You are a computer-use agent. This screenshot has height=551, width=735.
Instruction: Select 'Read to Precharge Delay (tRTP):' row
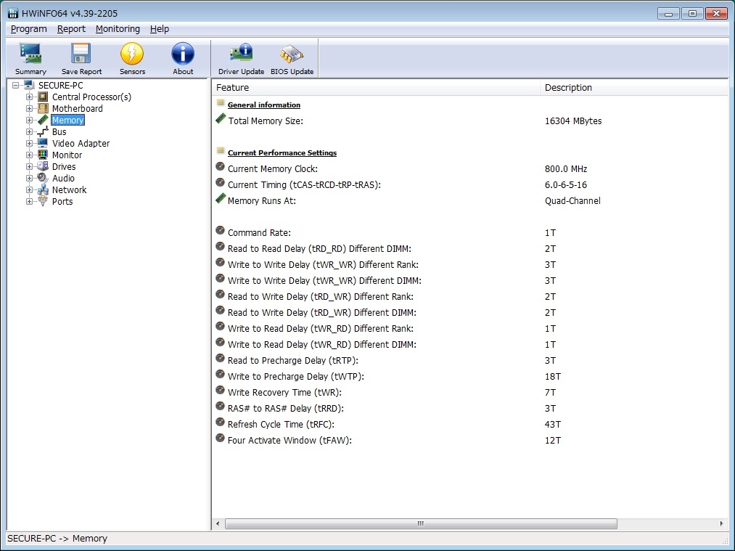pos(469,361)
